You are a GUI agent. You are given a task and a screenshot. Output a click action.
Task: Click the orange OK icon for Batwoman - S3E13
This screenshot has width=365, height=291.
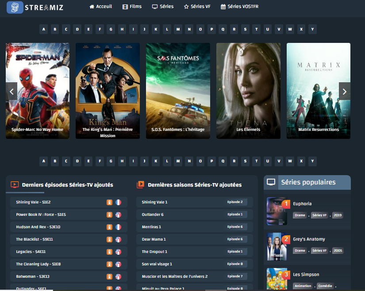pyautogui.click(x=109, y=276)
